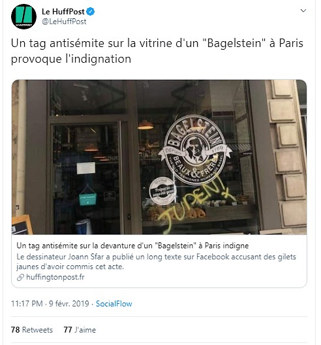Click the shop door in the photo

tap(86, 178)
